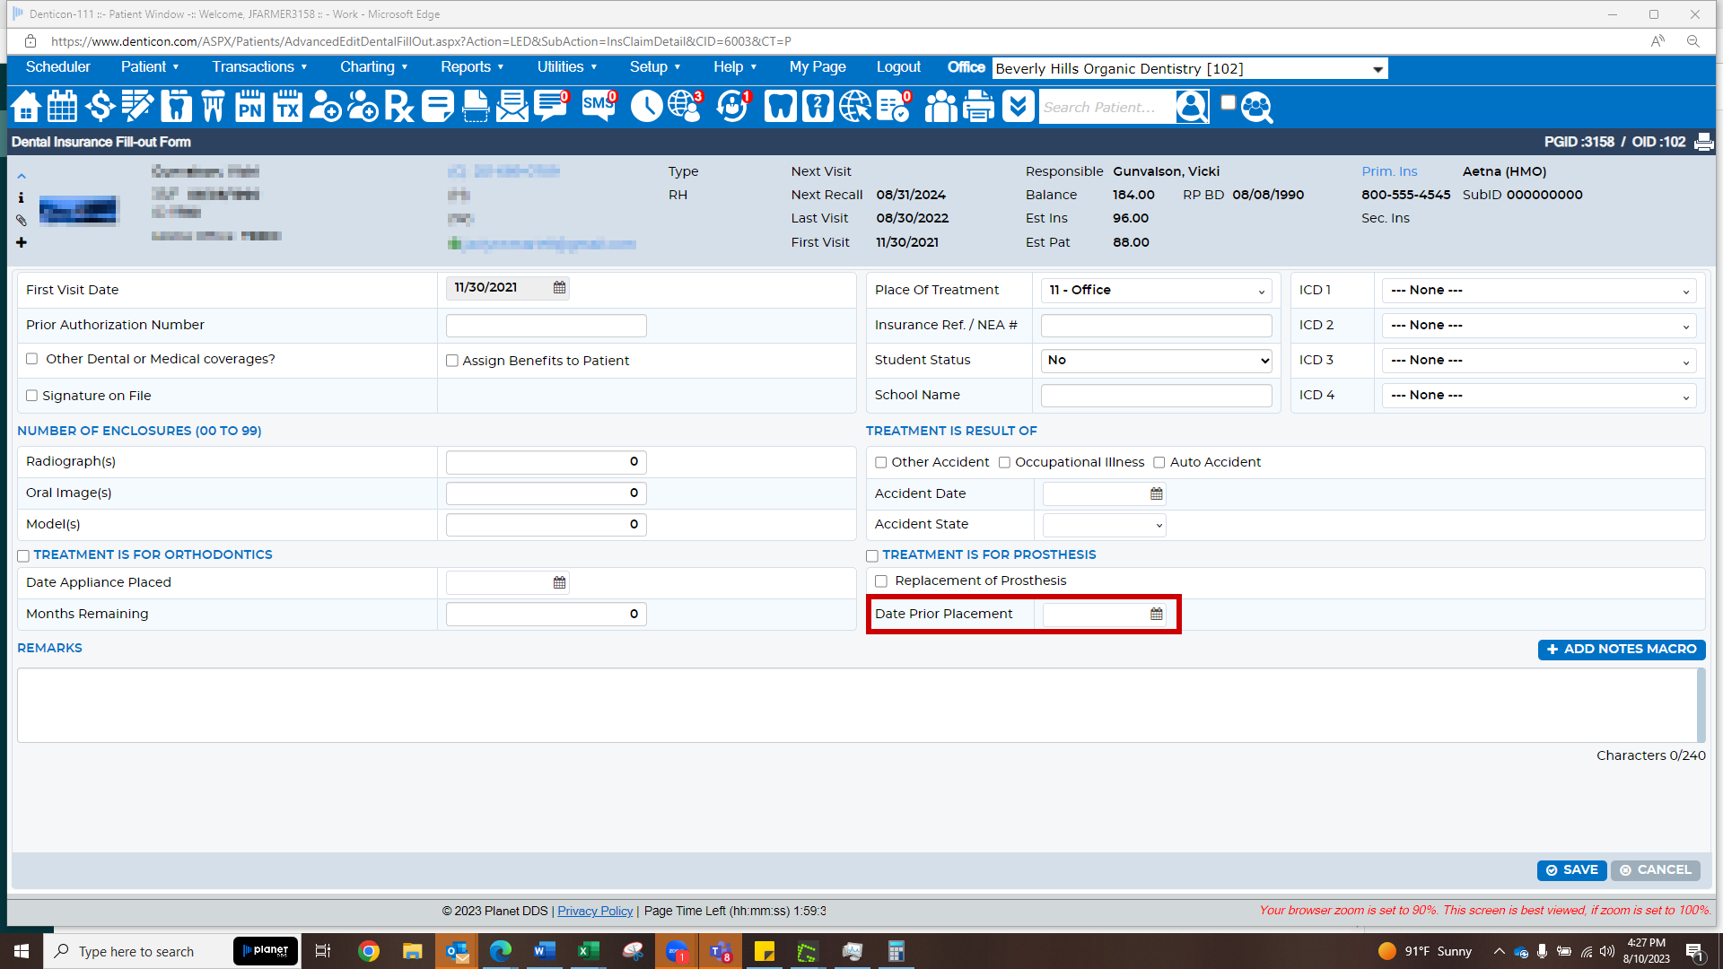Open the document scan icon
Viewport: 1723px width, 969px height.
(475, 107)
